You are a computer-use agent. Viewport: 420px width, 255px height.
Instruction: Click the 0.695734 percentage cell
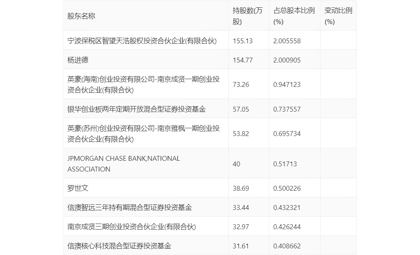pos(287,134)
